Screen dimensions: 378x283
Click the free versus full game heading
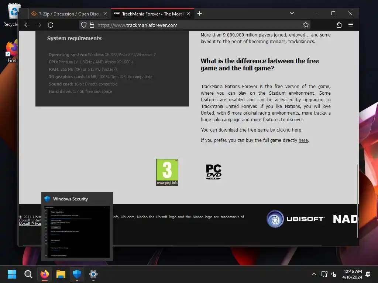(260, 64)
